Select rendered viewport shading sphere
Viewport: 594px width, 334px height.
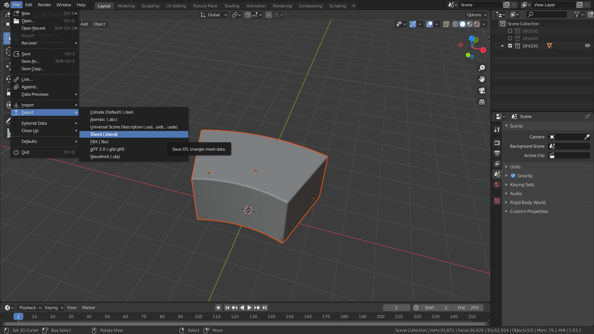[477, 24]
